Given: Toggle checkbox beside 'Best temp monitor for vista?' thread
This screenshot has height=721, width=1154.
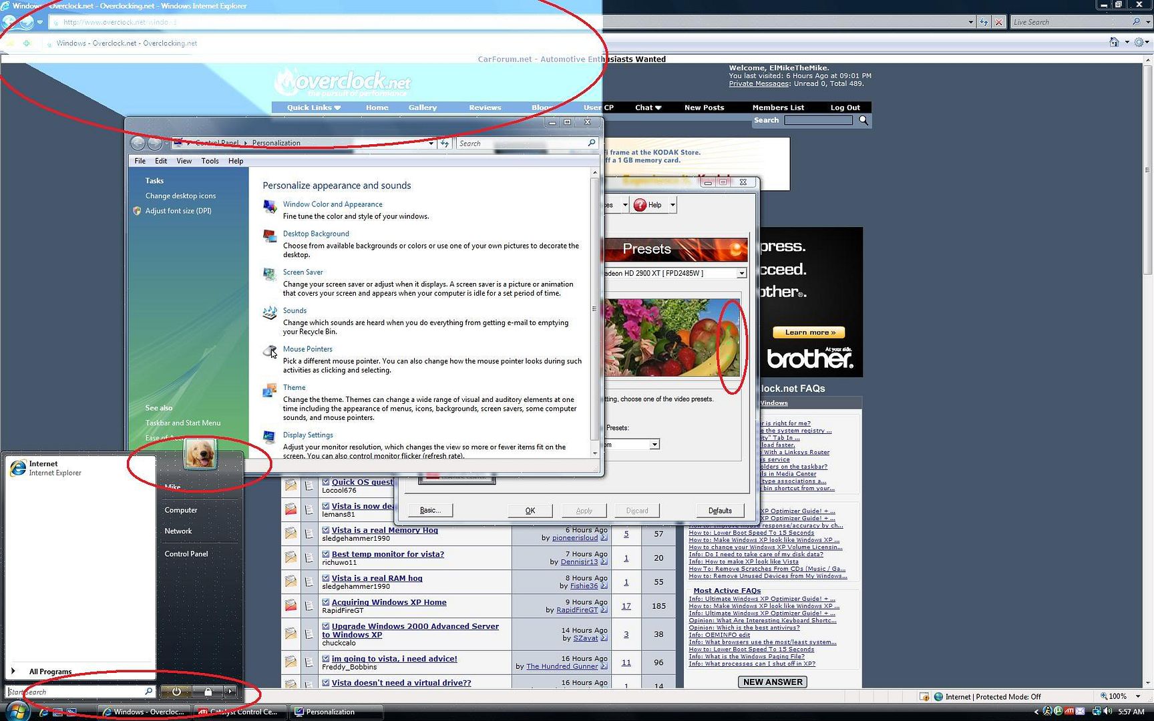Looking at the screenshot, I should [x=326, y=554].
